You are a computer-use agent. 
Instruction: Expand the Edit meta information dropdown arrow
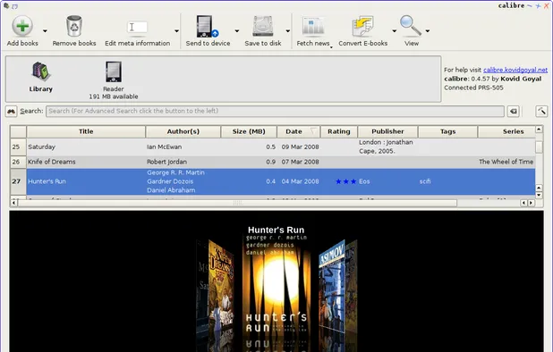point(176,31)
